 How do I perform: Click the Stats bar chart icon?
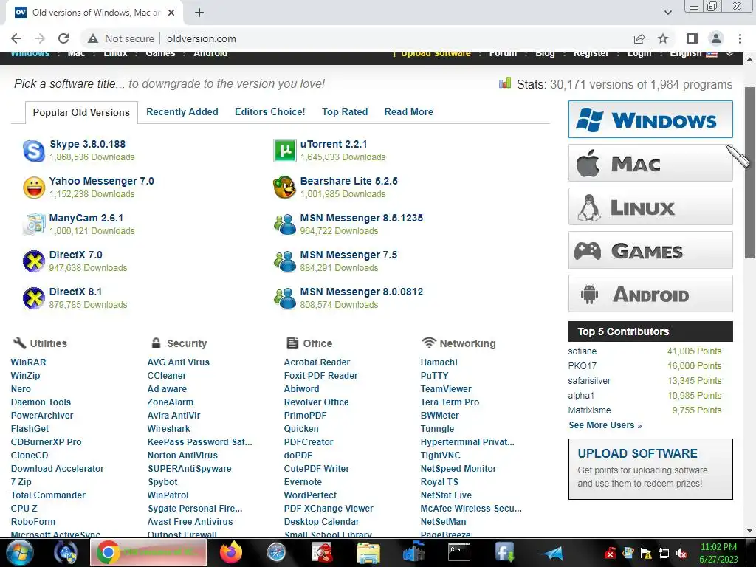coord(505,83)
